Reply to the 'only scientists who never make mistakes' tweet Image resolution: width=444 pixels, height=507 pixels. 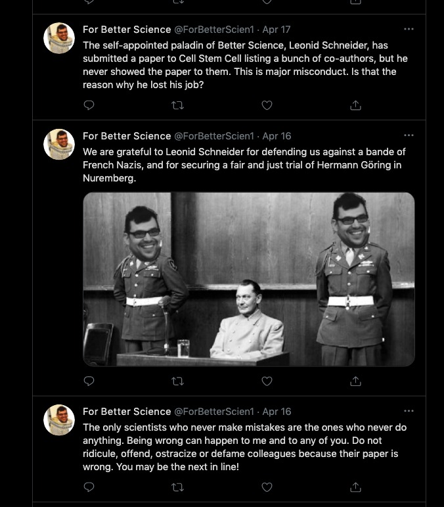tap(89, 487)
